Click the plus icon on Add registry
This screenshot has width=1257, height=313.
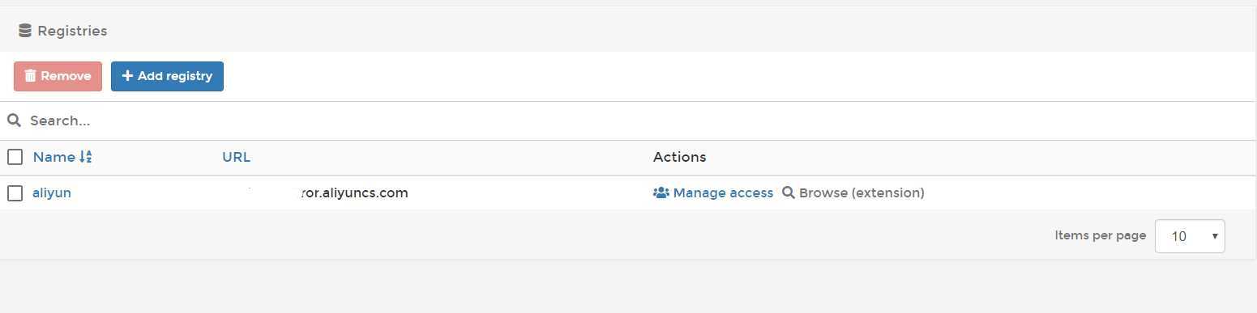(127, 76)
